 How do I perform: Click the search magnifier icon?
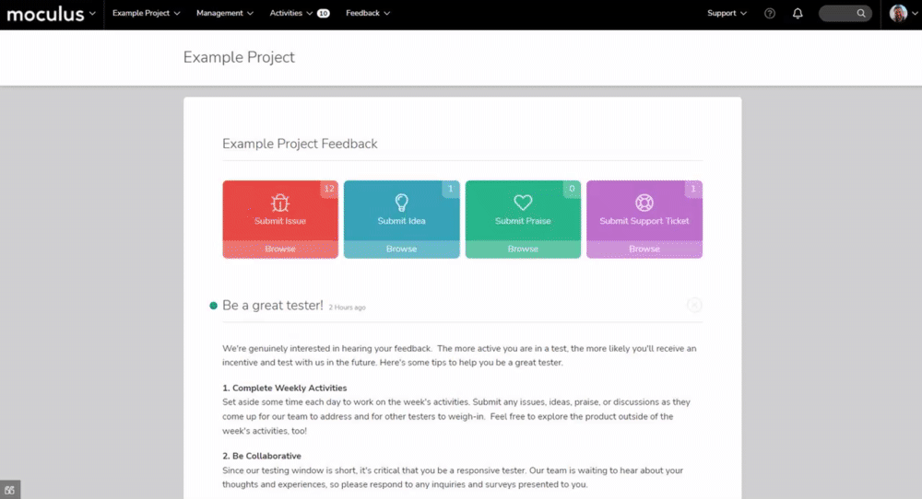click(861, 13)
